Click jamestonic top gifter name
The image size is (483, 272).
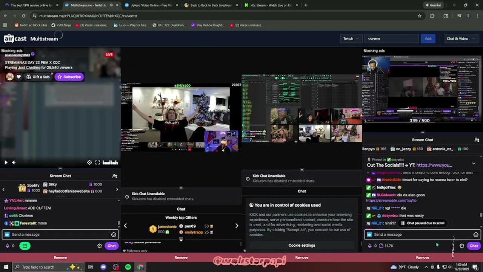pos(167,226)
